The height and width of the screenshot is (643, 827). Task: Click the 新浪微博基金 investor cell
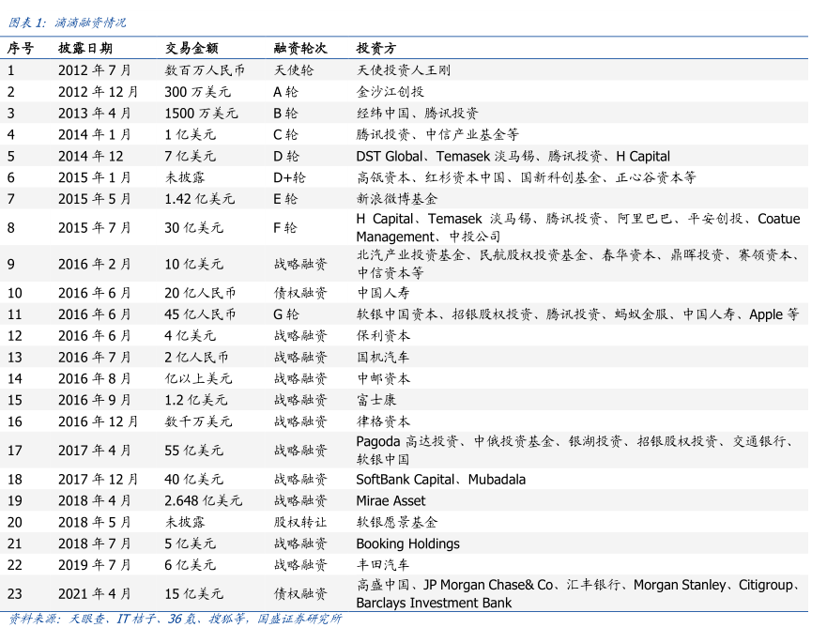pyautogui.click(x=397, y=199)
